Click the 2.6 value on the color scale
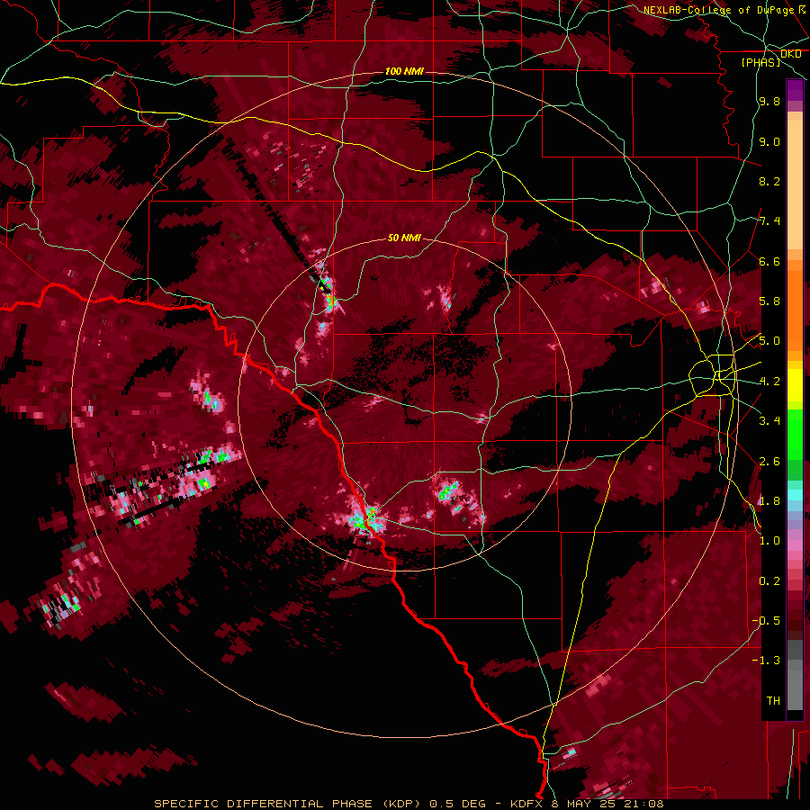This screenshot has height=810, width=810. click(x=769, y=462)
